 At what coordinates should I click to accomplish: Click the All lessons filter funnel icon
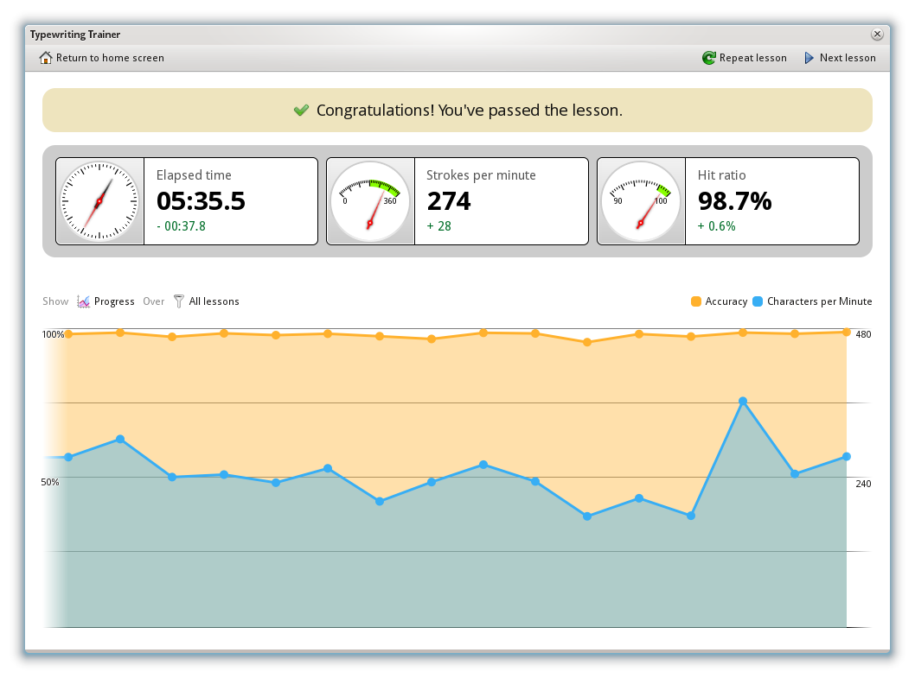click(178, 301)
